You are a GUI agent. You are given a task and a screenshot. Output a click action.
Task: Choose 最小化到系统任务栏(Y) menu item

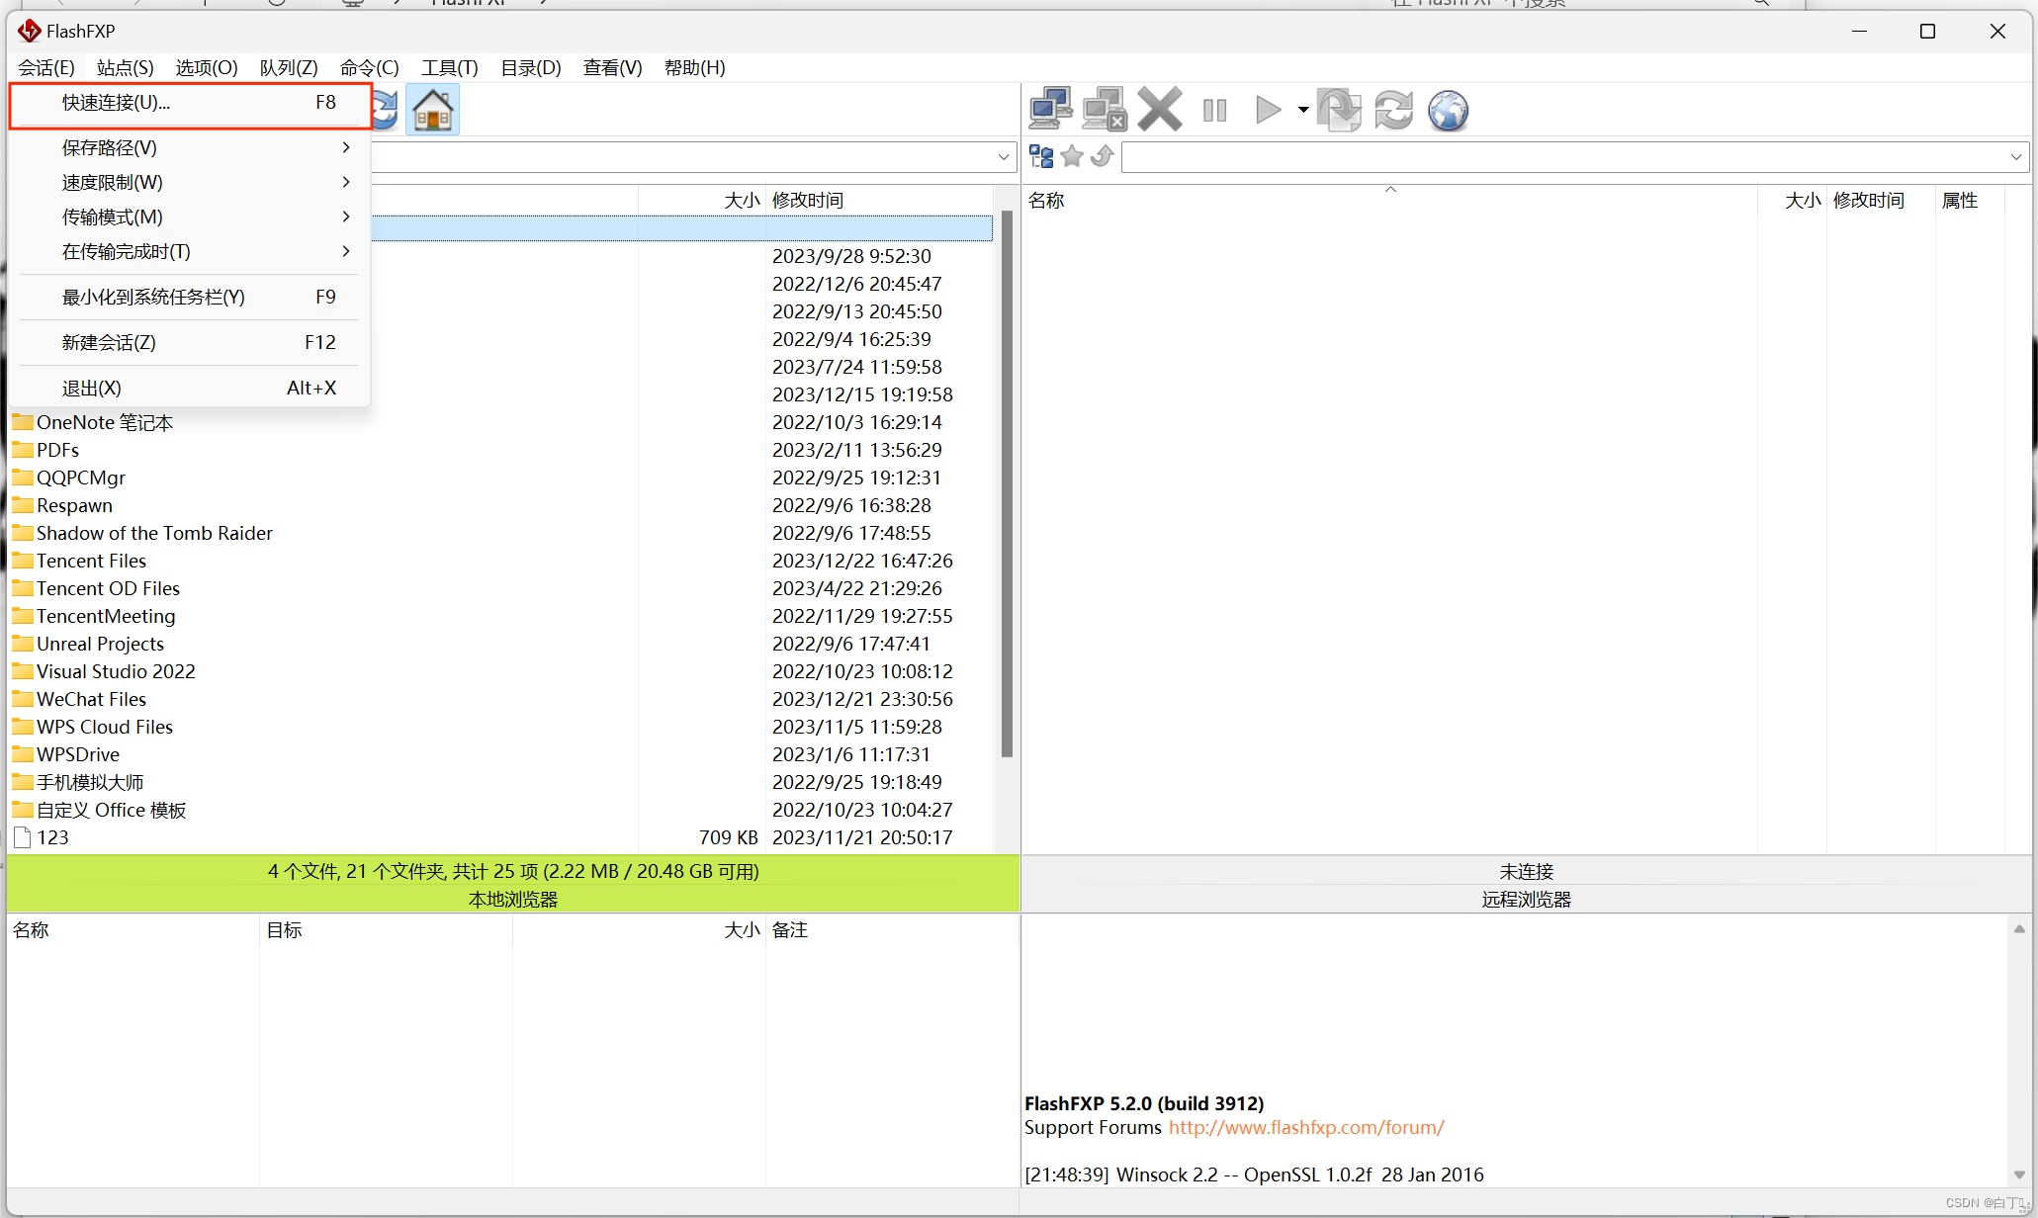(190, 297)
